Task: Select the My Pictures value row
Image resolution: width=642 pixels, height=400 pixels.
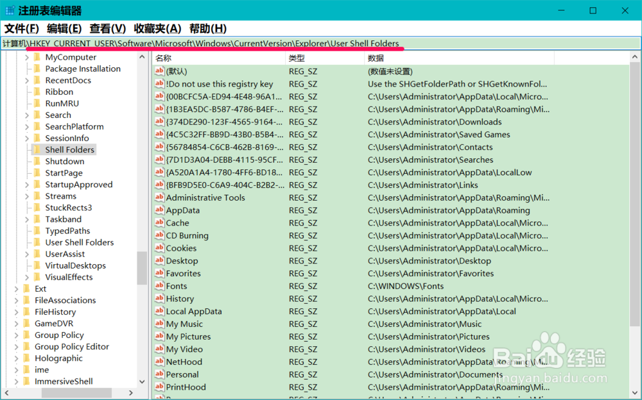Action: pyautogui.click(x=390, y=337)
